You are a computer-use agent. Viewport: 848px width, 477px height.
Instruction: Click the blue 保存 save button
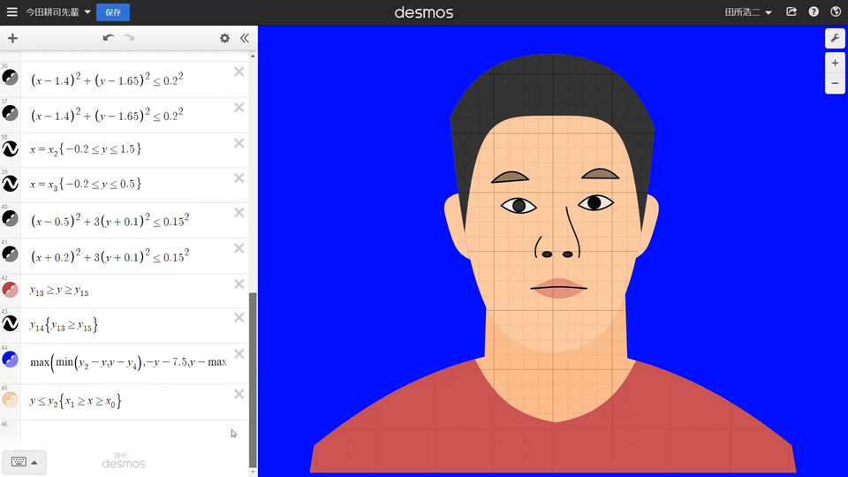click(x=113, y=12)
